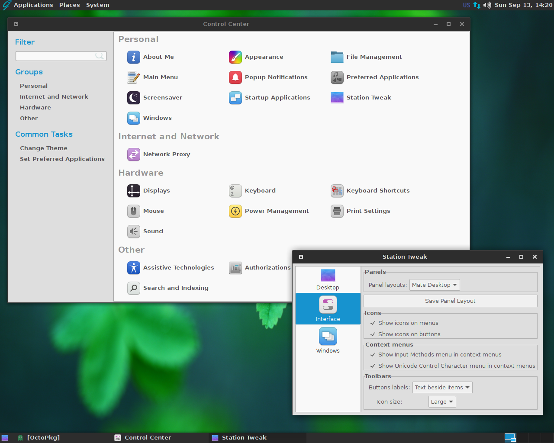Click US keyboard layout indicator
Viewport: 554px width, 443px height.
467,5
